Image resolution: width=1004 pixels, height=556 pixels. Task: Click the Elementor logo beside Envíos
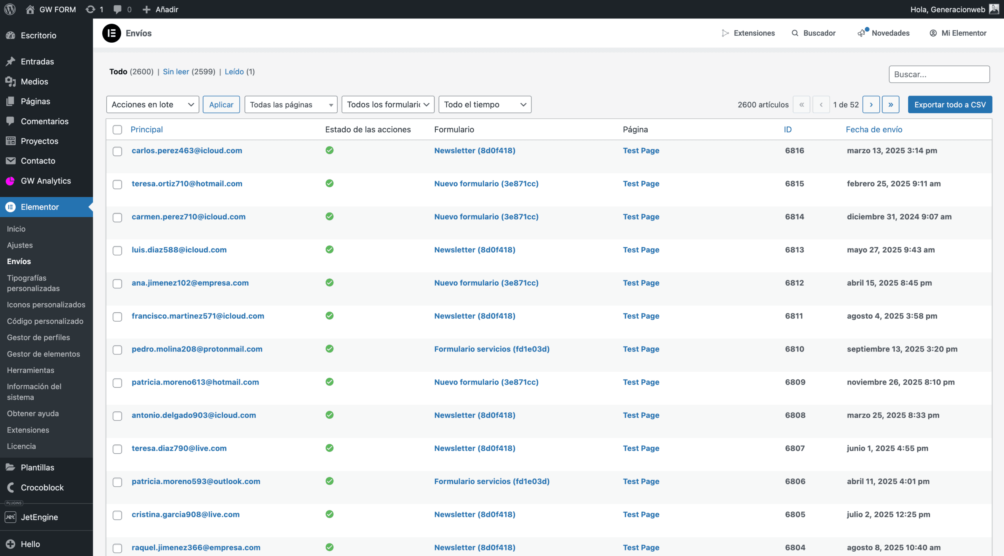coord(112,33)
